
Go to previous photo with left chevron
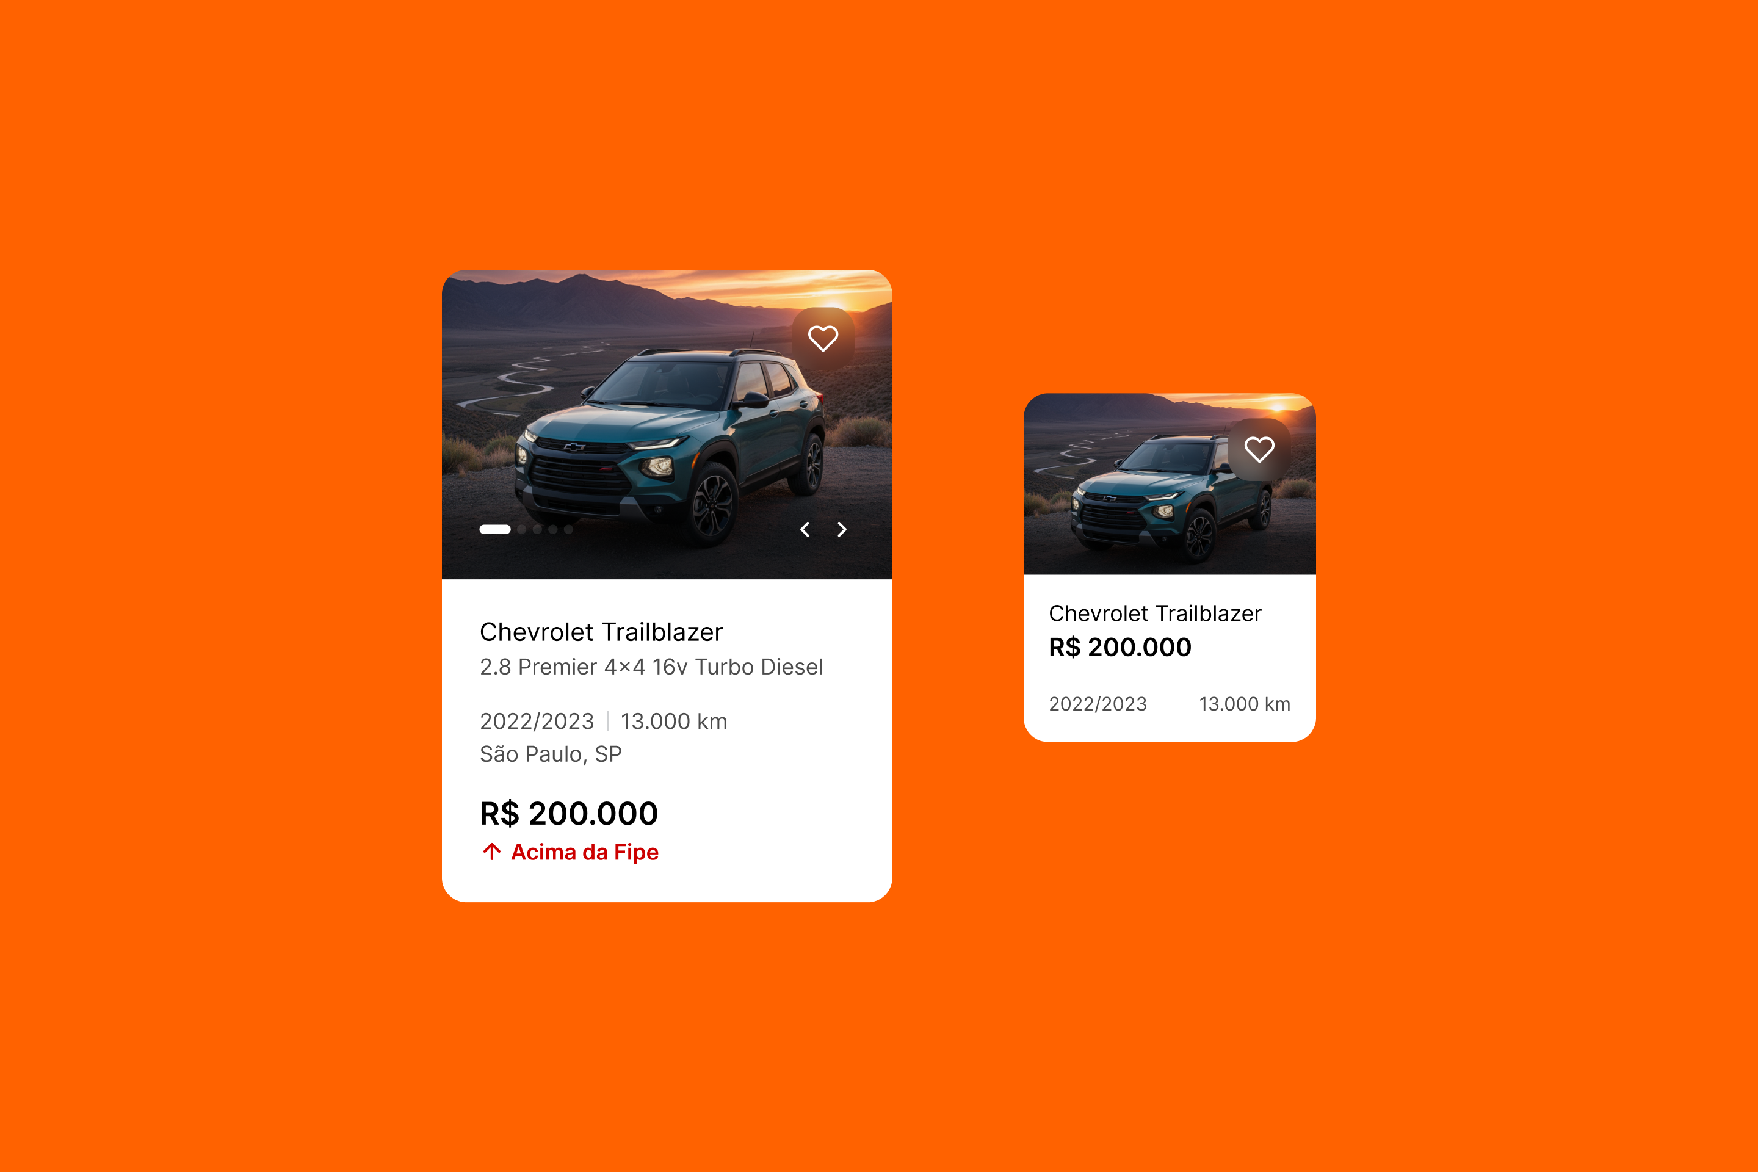(x=805, y=529)
